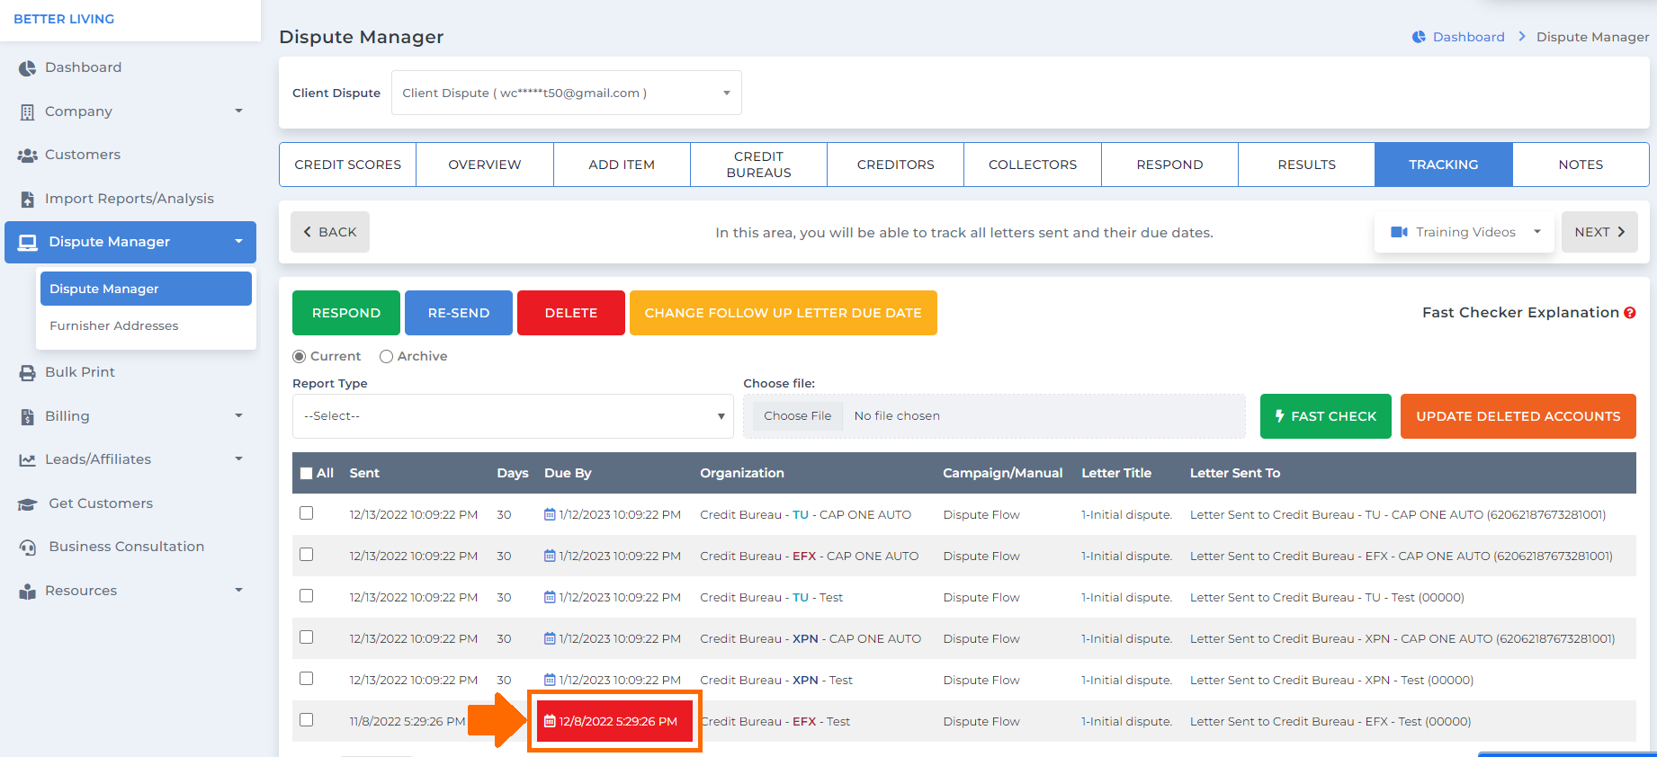Select row checkbox for XPN - Test

[x=307, y=679]
